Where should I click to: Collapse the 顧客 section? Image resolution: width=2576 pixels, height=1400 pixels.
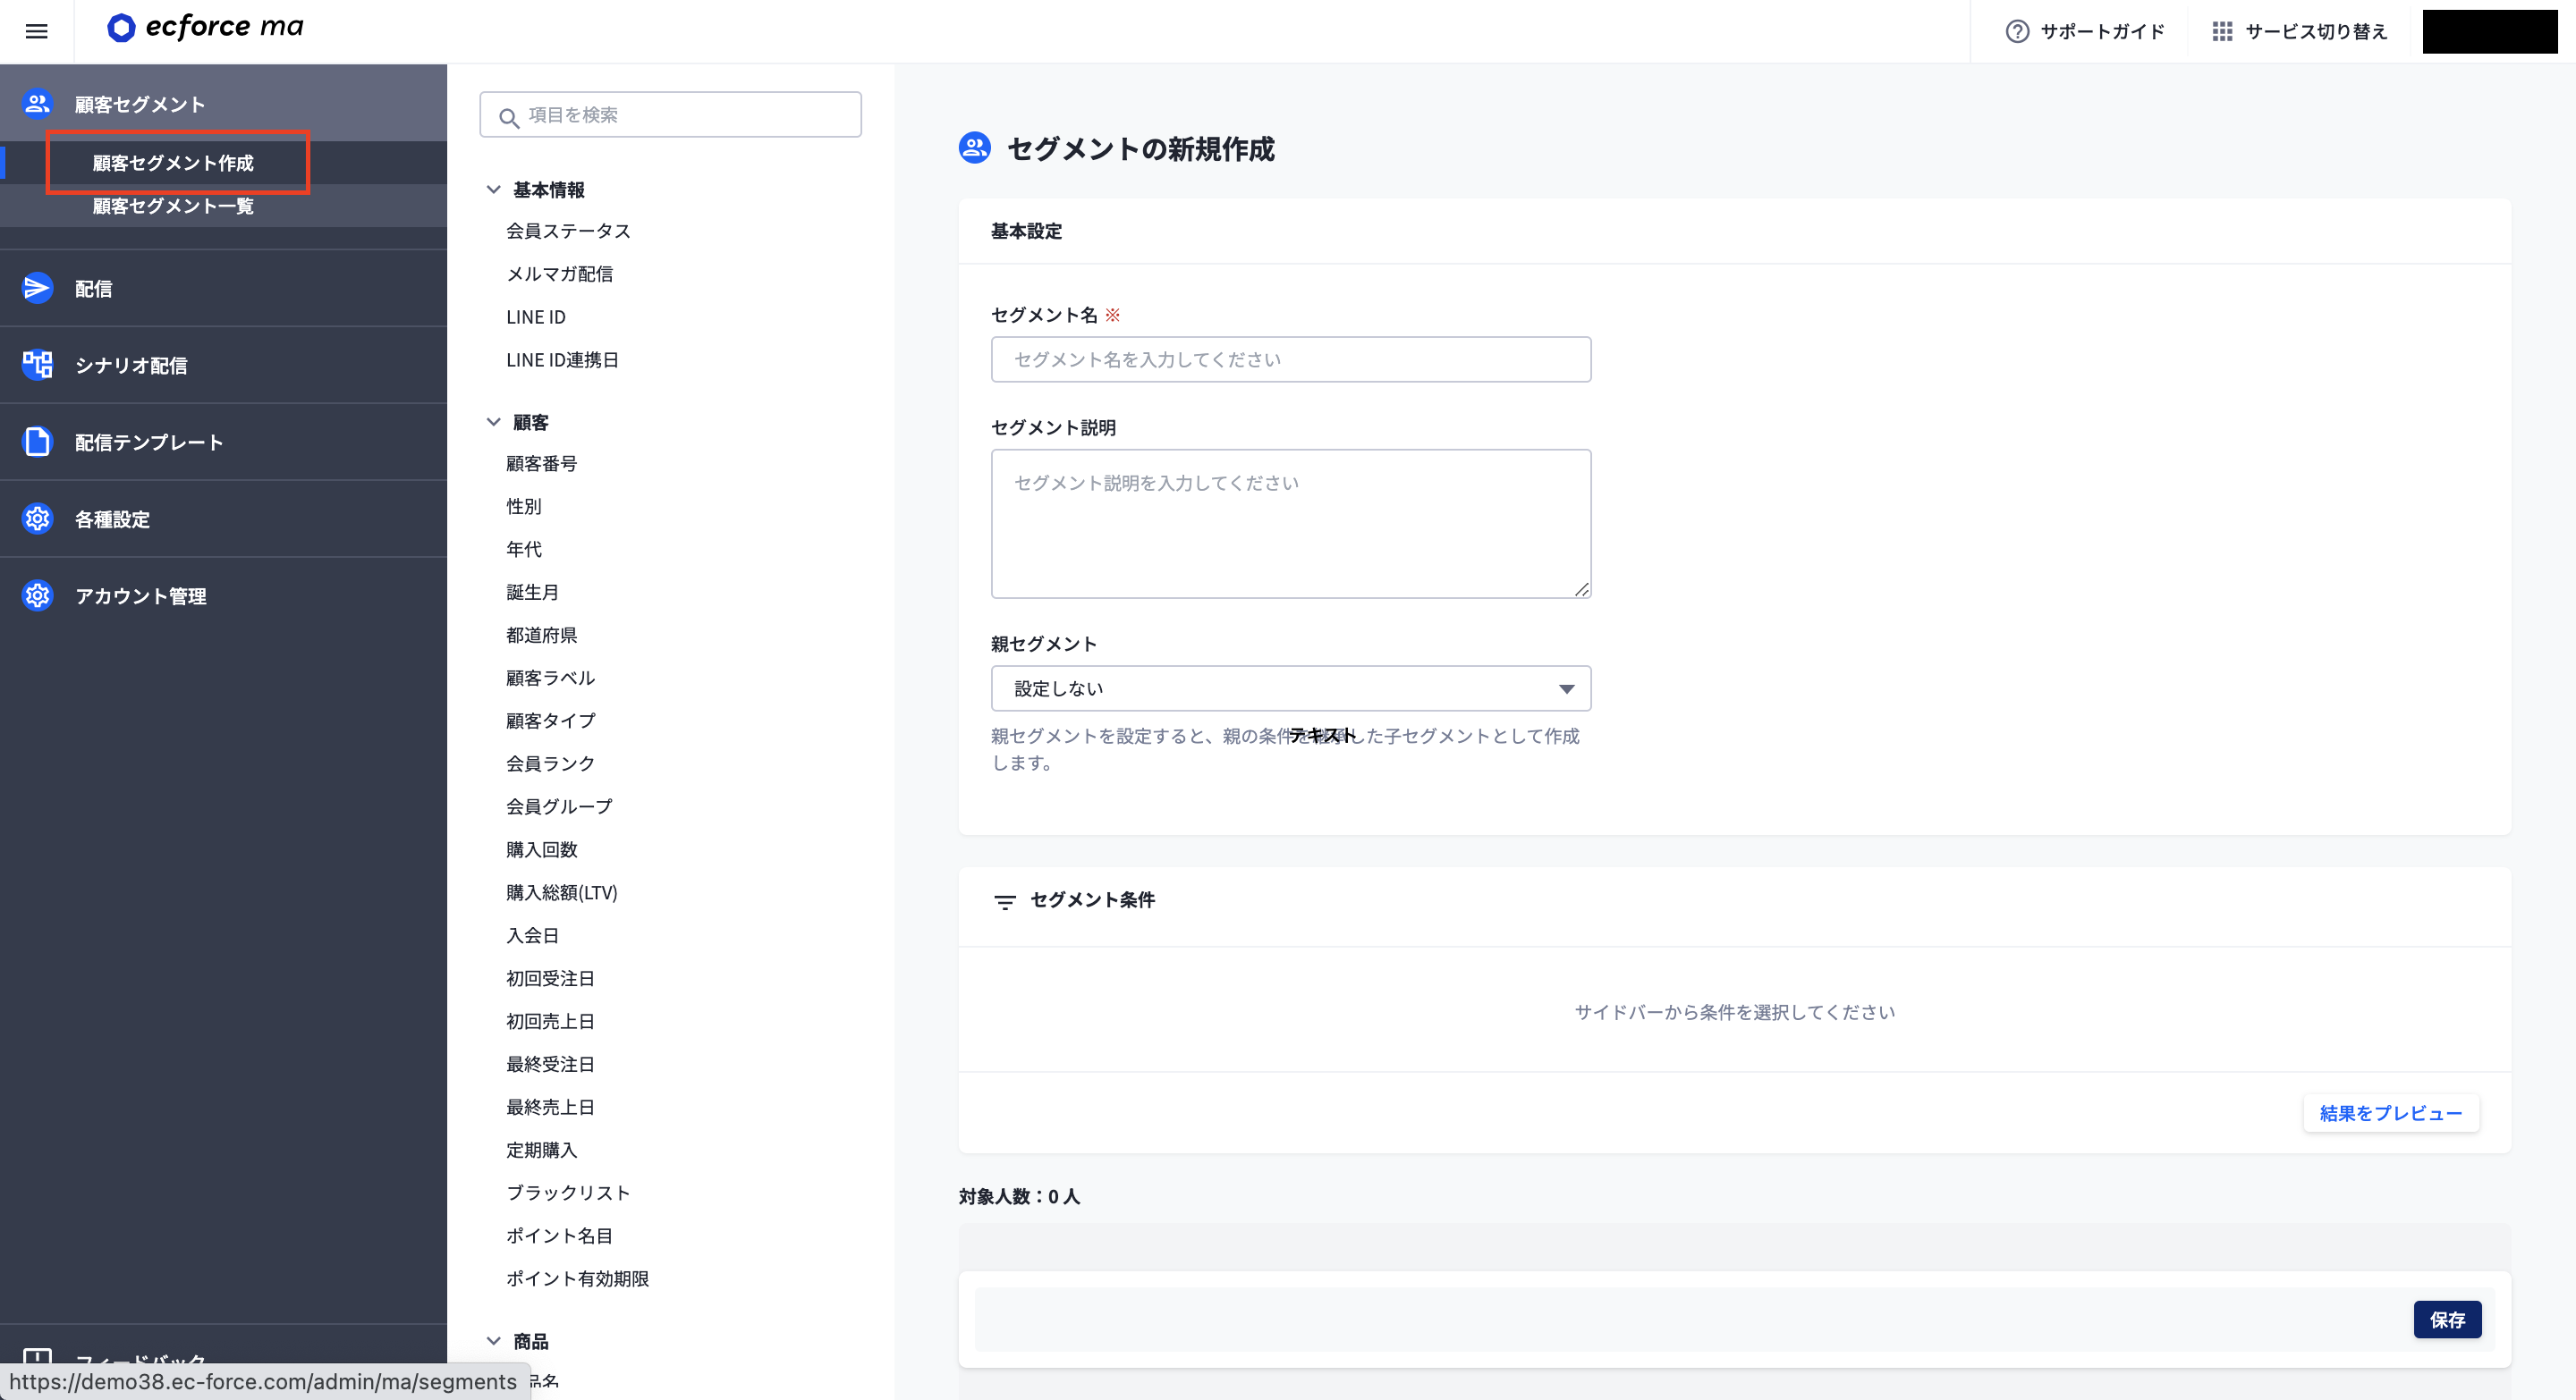(x=492, y=421)
